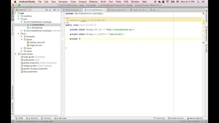
Task: Toggle tool window bars icon in status bar
Action: 13,122
